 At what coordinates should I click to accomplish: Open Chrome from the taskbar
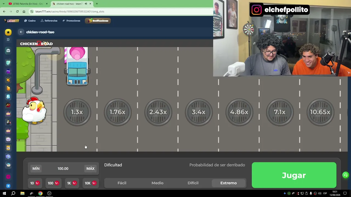(x=40, y=193)
